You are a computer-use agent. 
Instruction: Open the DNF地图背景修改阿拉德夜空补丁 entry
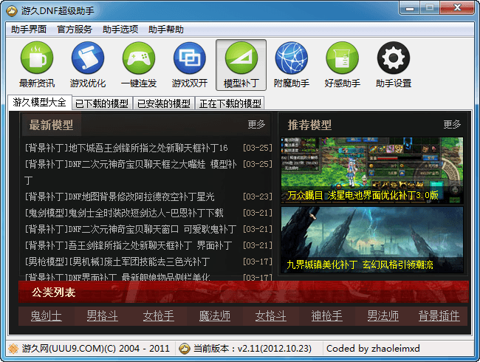120,197
